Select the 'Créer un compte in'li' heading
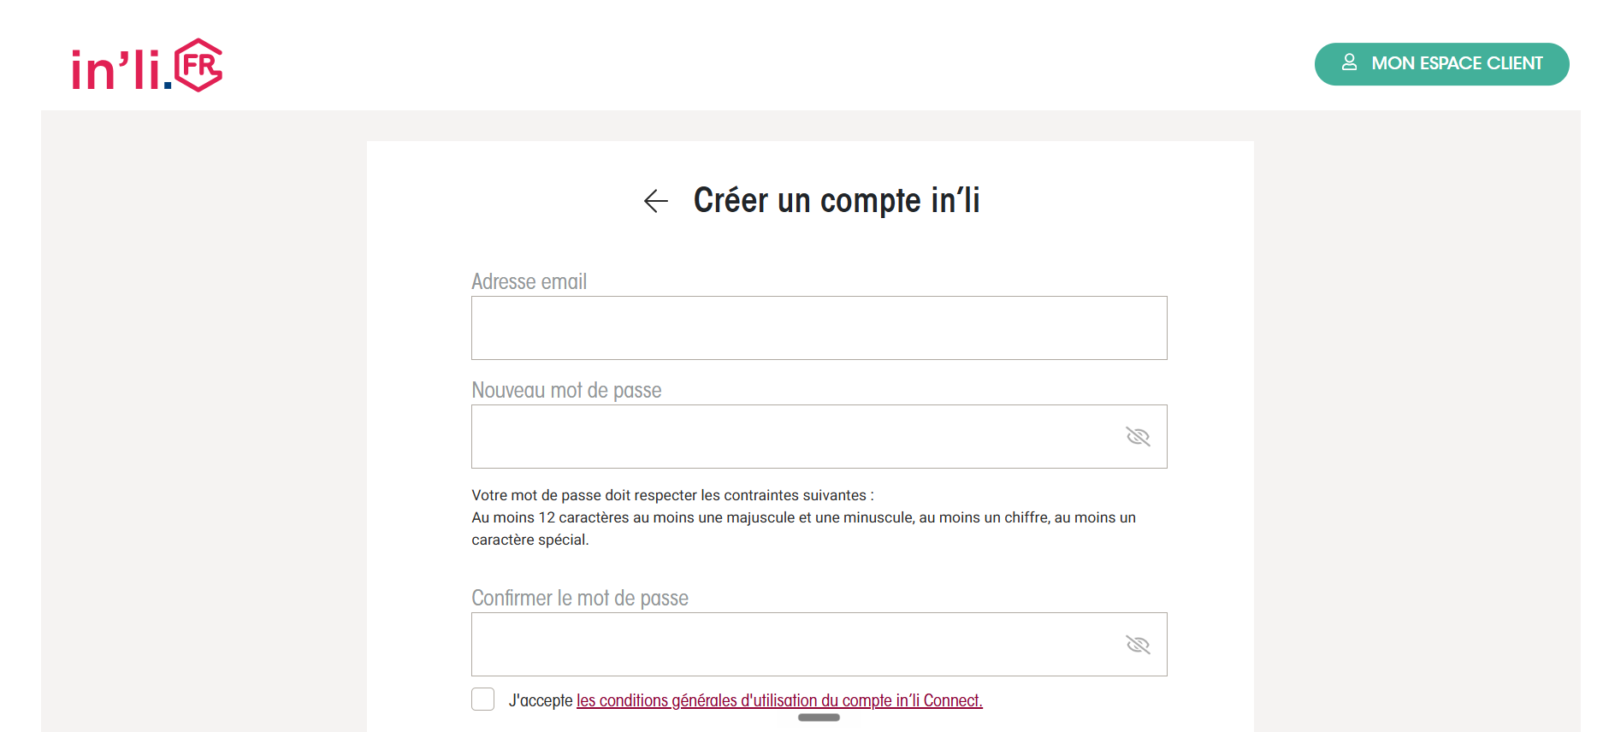 [x=837, y=200]
